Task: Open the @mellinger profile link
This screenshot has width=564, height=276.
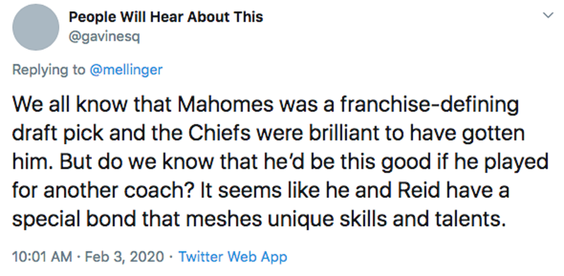Action: click(x=126, y=70)
